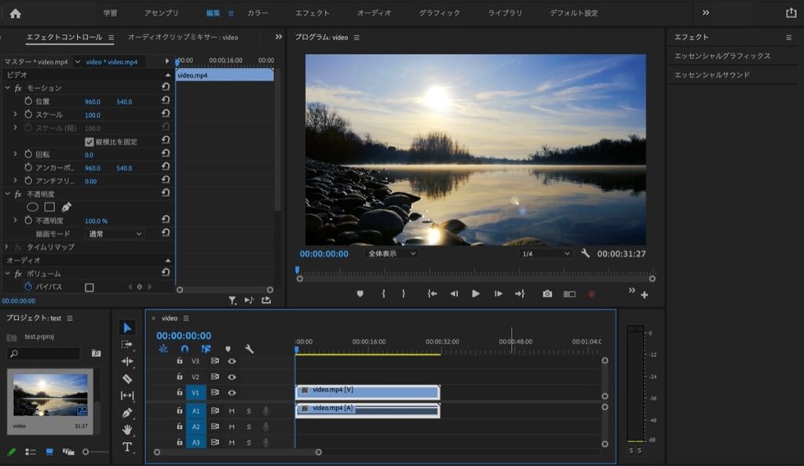Toggle position animation stopwatch
804x466 pixels.
[28, 101]
